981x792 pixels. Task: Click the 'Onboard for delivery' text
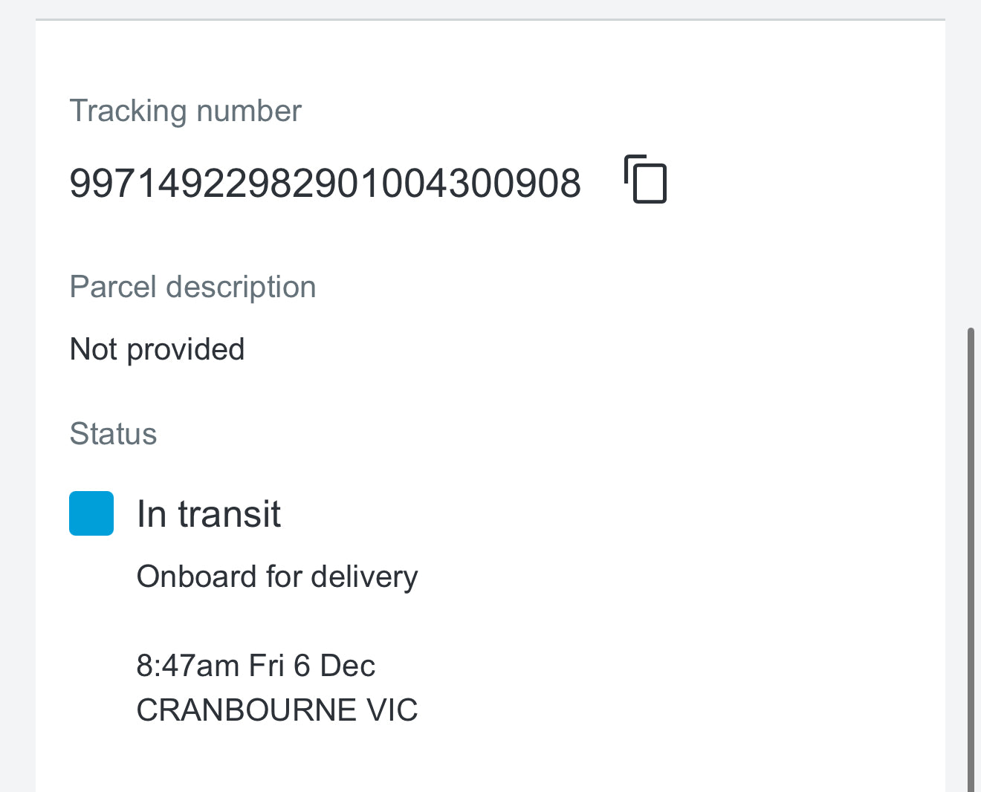click(277, 577)
